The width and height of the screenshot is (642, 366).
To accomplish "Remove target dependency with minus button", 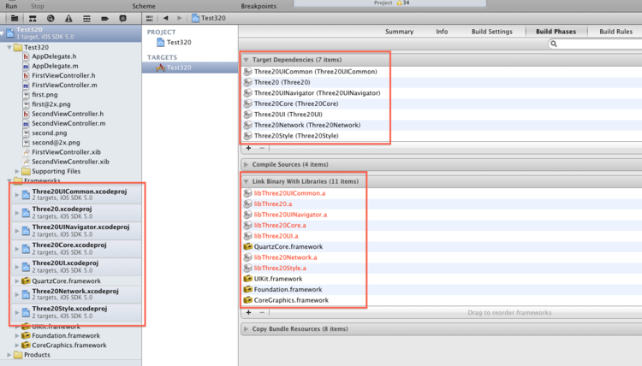I will 262,148.
